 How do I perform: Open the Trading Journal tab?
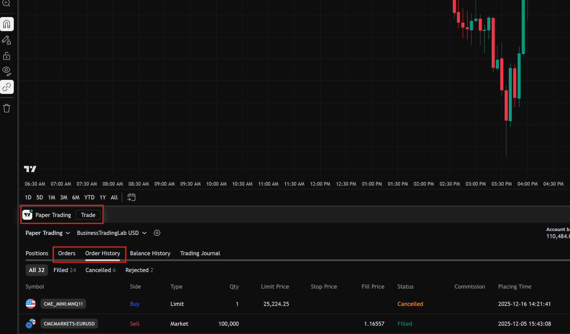point(200,253)
